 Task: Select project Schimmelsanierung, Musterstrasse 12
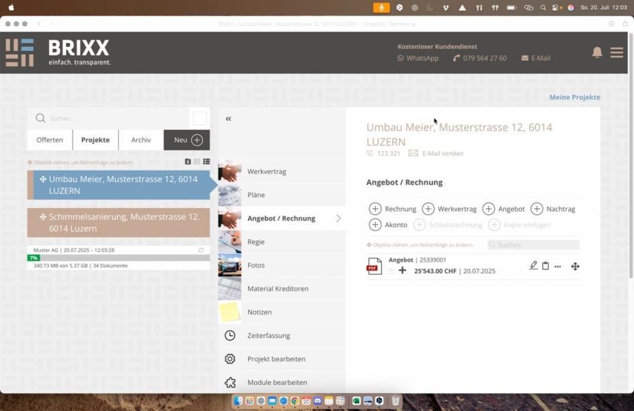118,222
